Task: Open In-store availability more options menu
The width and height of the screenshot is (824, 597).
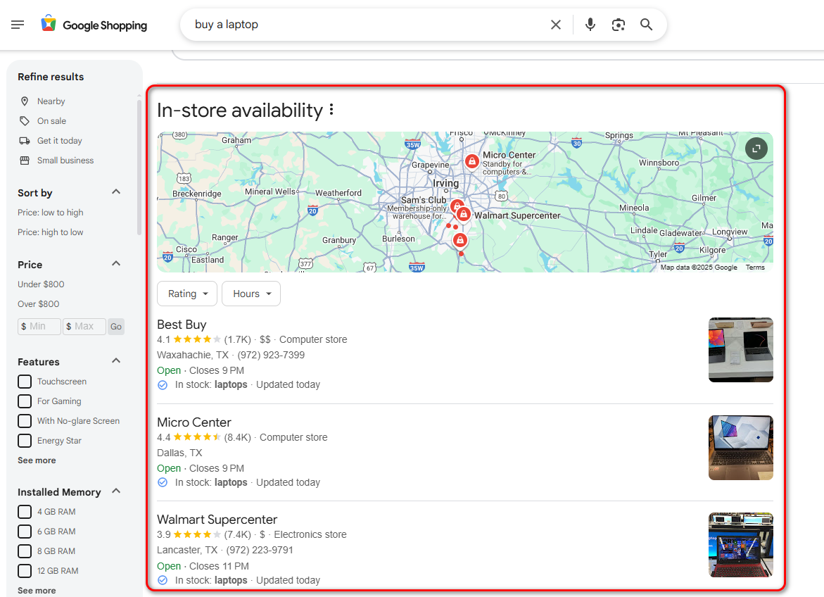Action: 331,109
